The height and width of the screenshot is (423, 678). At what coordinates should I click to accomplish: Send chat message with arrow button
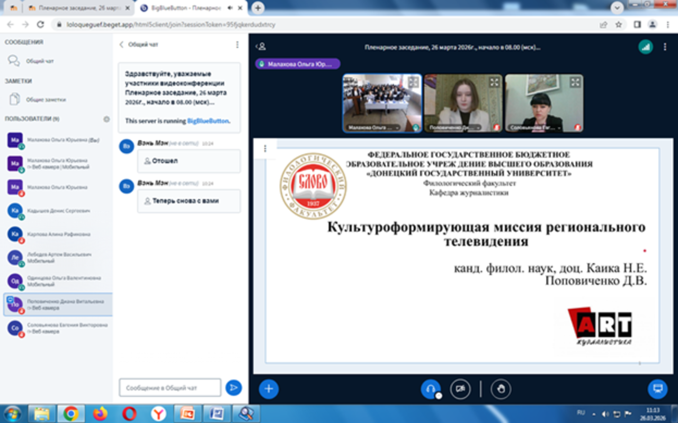pos(233,388)
